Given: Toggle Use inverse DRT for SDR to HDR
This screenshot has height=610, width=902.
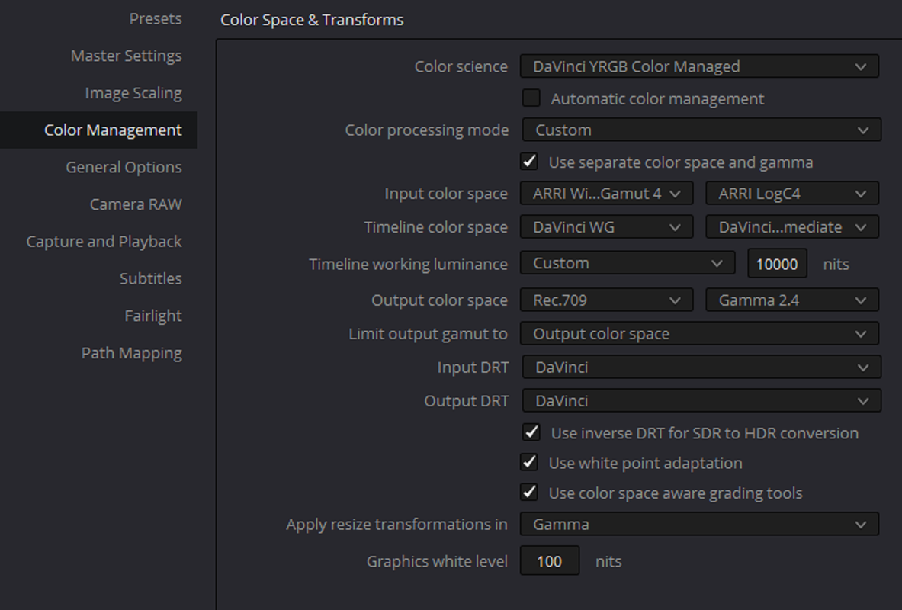Looking at the screenshot, I should tap(531, 432).
